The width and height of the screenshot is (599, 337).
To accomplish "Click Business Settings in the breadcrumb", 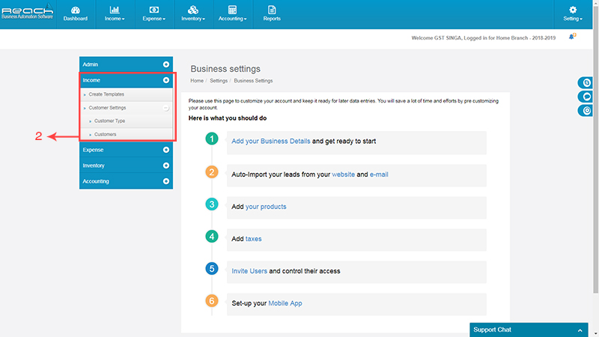I will pyautogui.click(x=253, y=81).
